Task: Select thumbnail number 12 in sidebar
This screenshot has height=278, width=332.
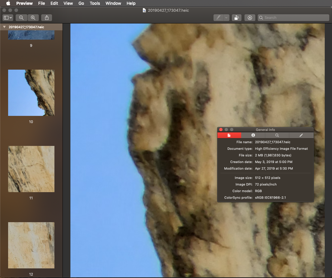Action: (x=31, y=245)
